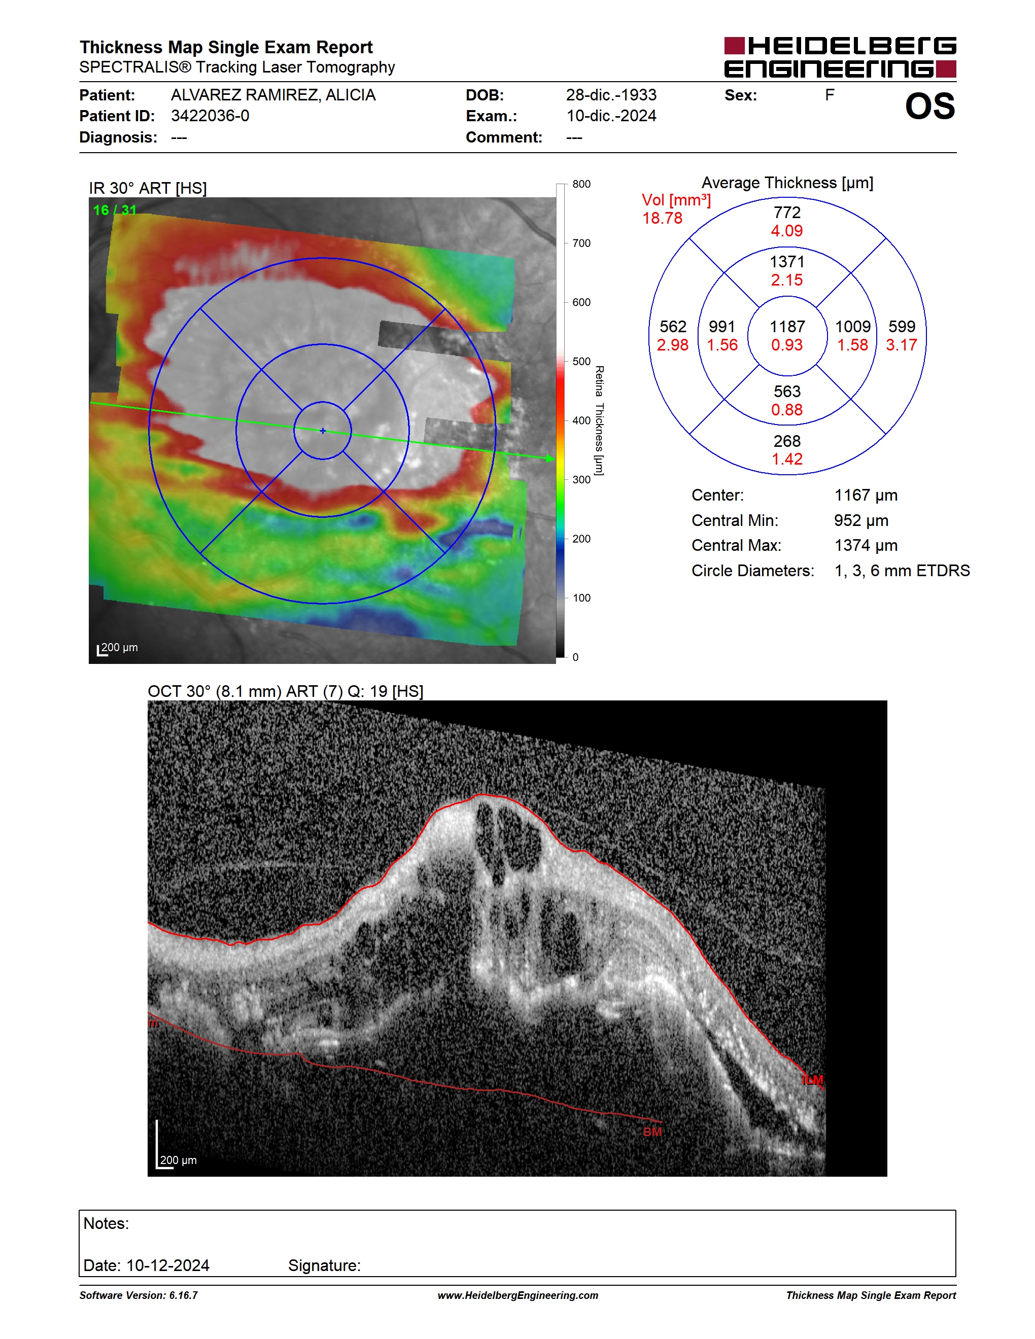Click inside the Notes box
1035x1339 pixels.
click(x=517, y=1243)
